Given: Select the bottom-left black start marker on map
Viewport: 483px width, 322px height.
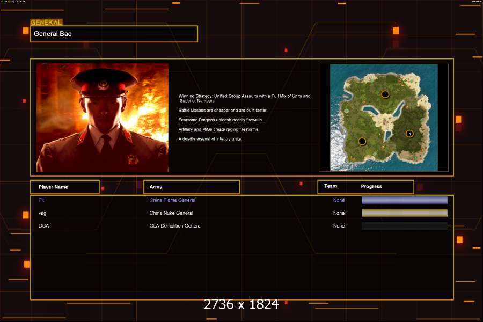Looking at the screenshot, I should [362, 142].
